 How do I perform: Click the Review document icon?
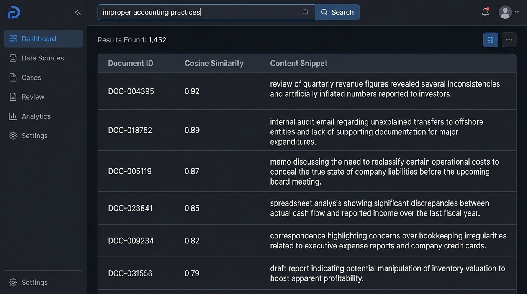click(x=13, y=97)
